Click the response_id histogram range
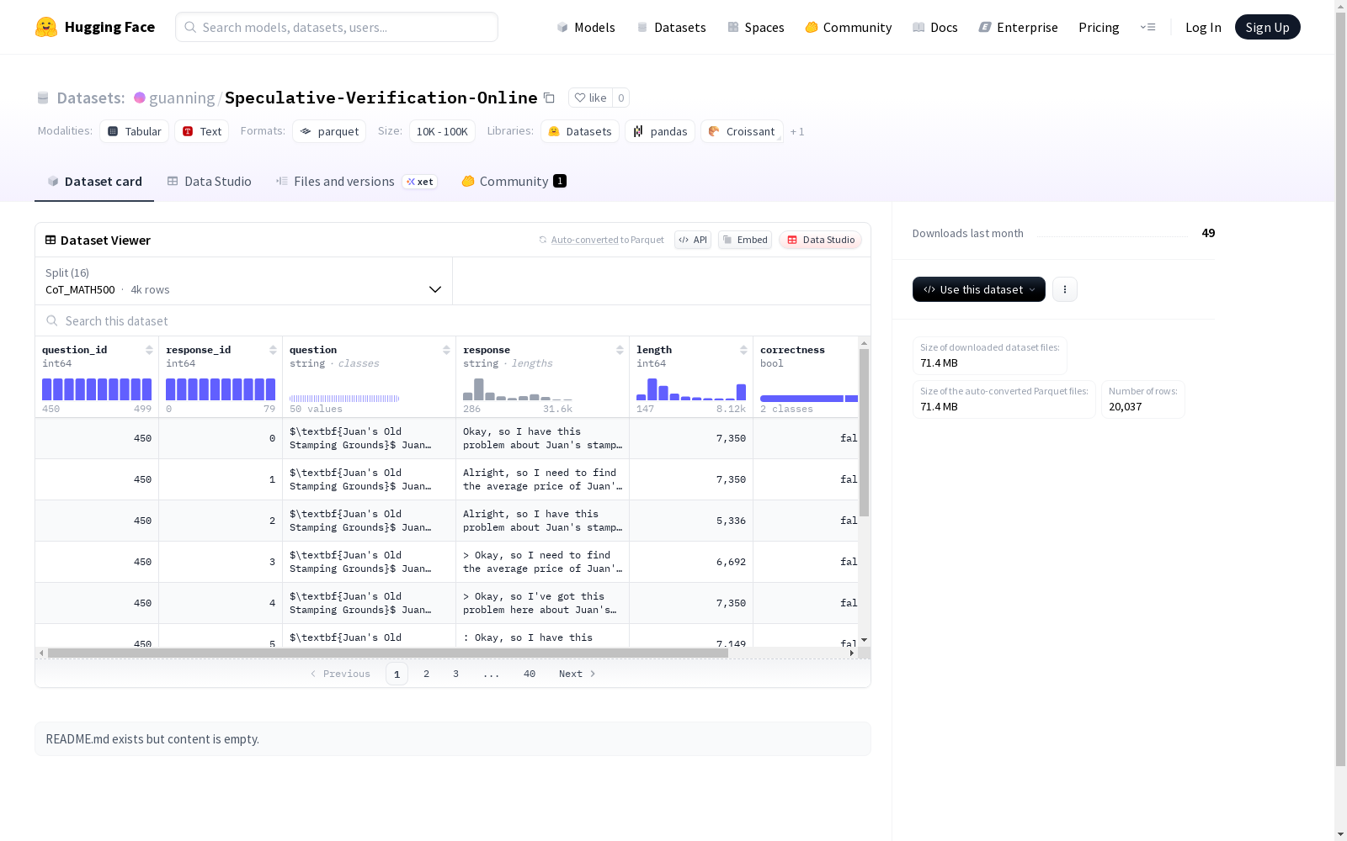The image size is (1347, 841). [x=221, y=389]
